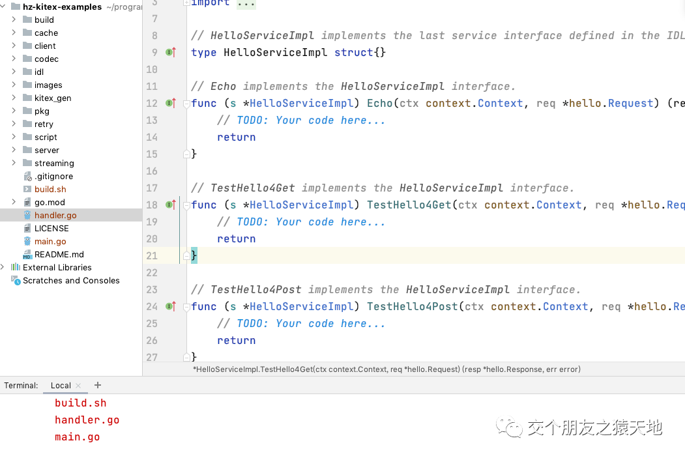
Task: Click implements gutter icon on line 12
Action: (171, 104)
